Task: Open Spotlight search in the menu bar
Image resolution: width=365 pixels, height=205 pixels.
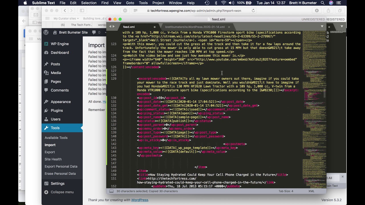Action: [323, 3]
